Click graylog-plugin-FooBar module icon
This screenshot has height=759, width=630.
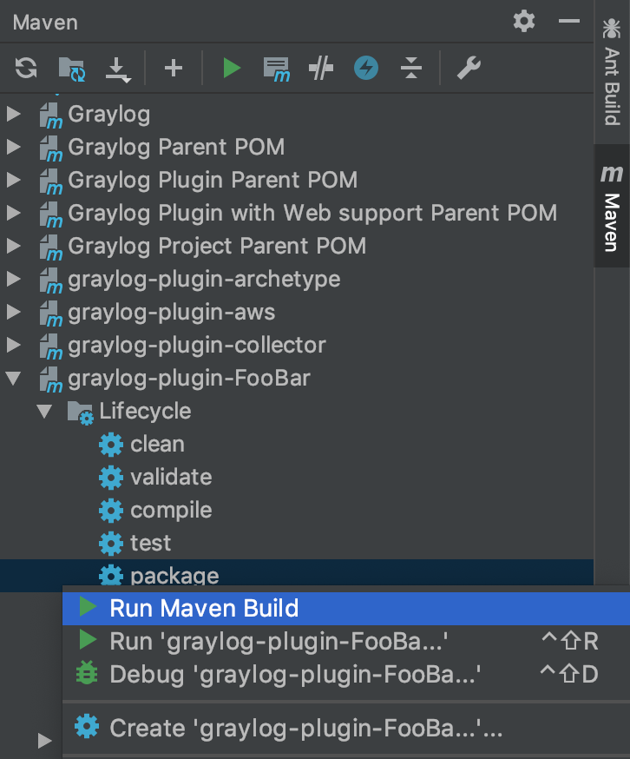(51, 379)
